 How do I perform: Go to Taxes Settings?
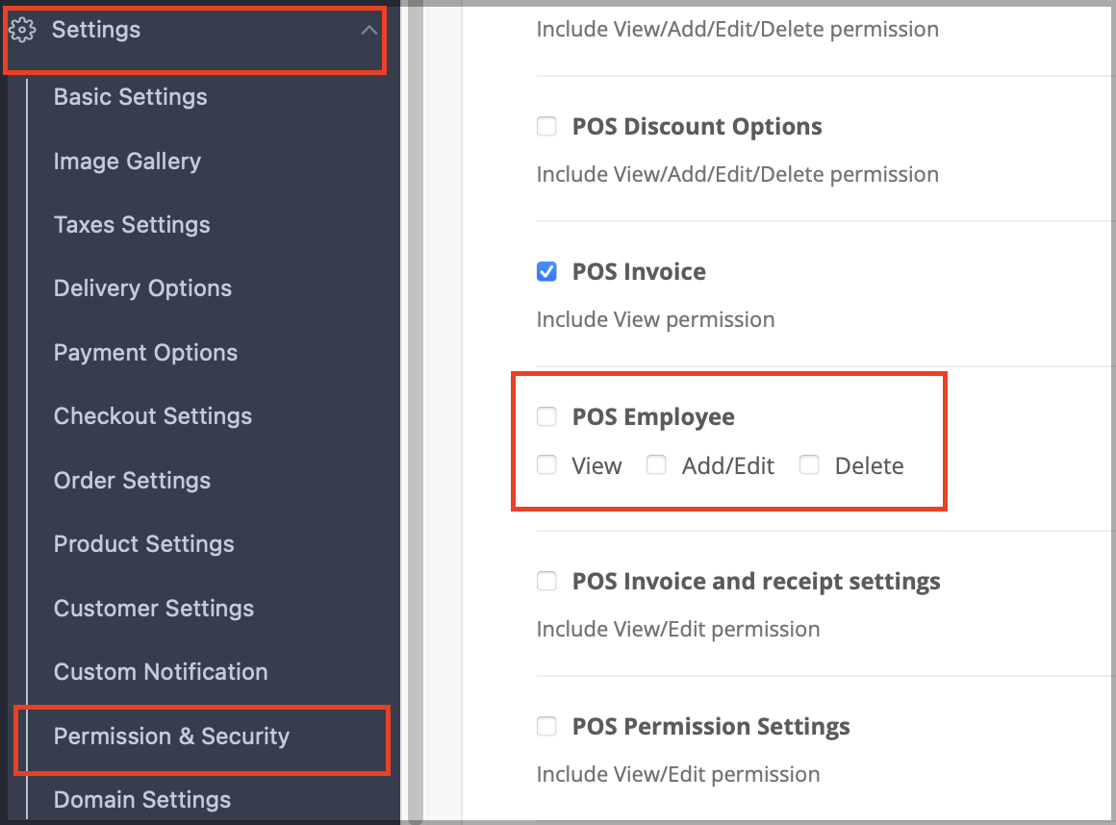click(x=132, y=225)
